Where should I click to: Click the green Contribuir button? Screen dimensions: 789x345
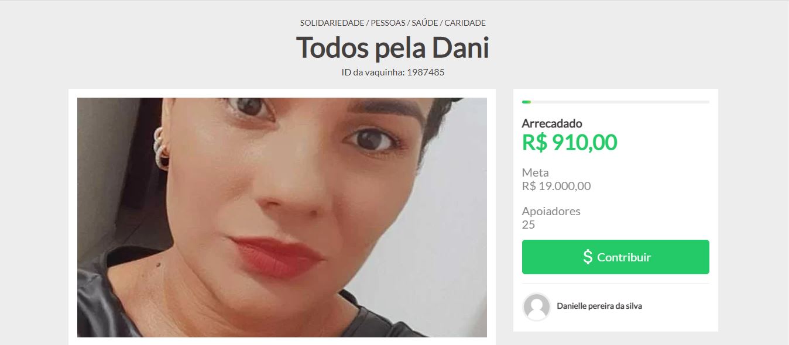pos(616,257)
